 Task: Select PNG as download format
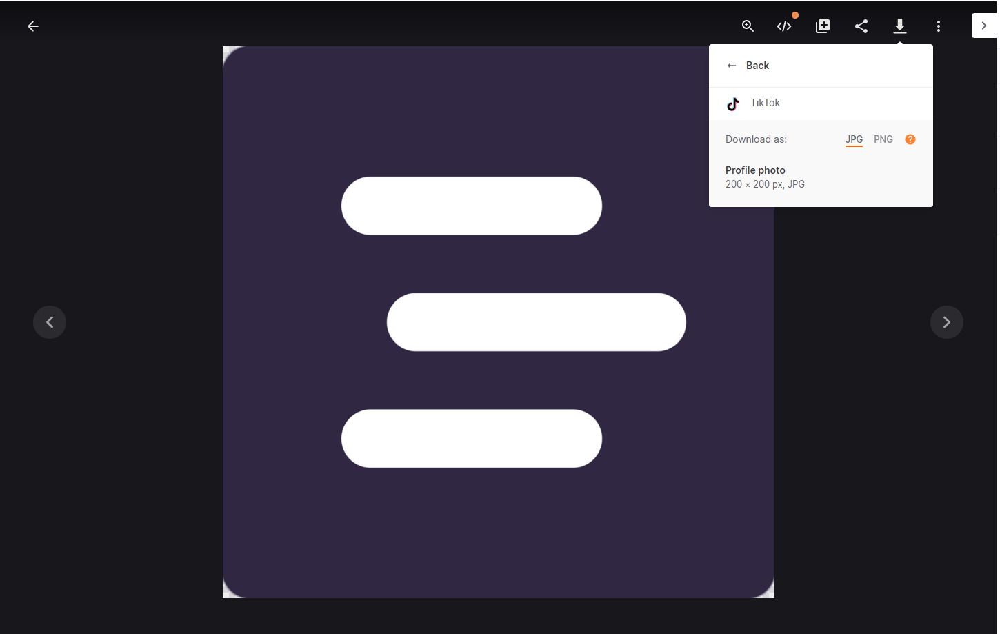pos(883,139)
